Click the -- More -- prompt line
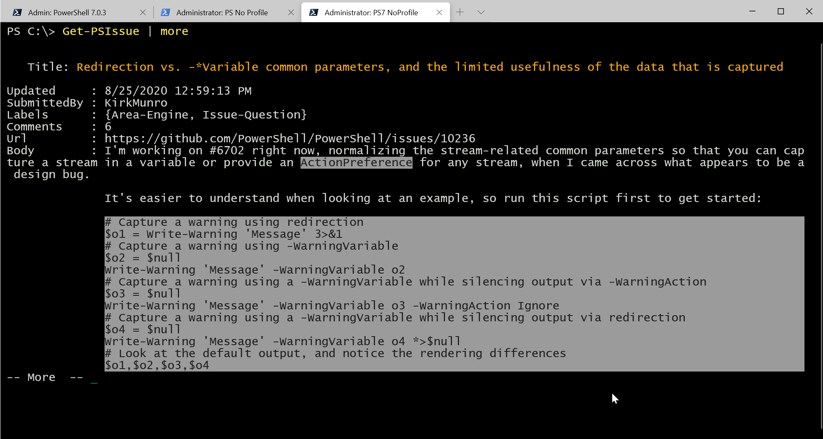Viewport: 823px width, 439px height. point(45,377)
